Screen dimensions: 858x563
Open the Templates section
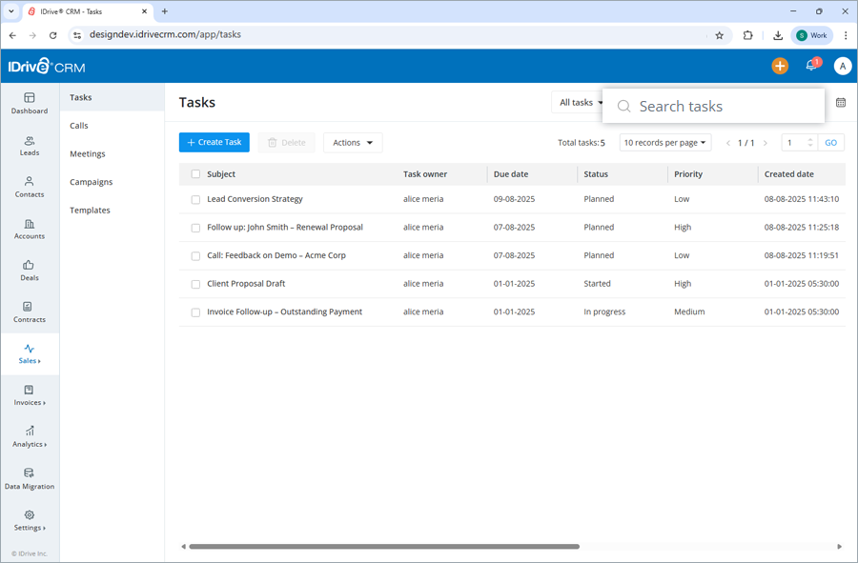click(89, 210)
